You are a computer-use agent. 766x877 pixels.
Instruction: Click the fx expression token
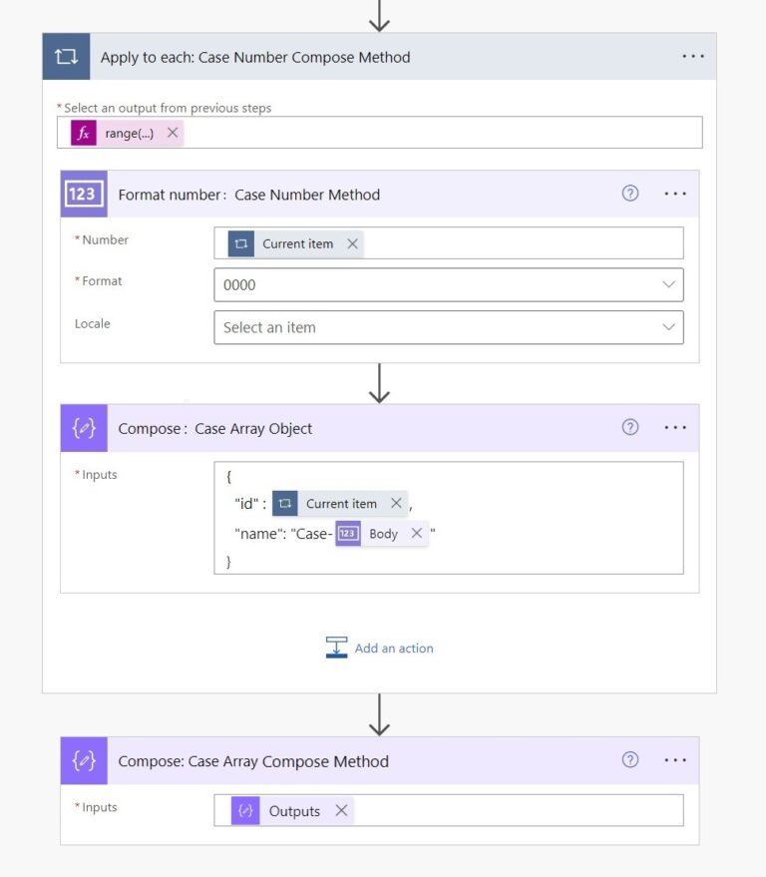tap(84, 132)
